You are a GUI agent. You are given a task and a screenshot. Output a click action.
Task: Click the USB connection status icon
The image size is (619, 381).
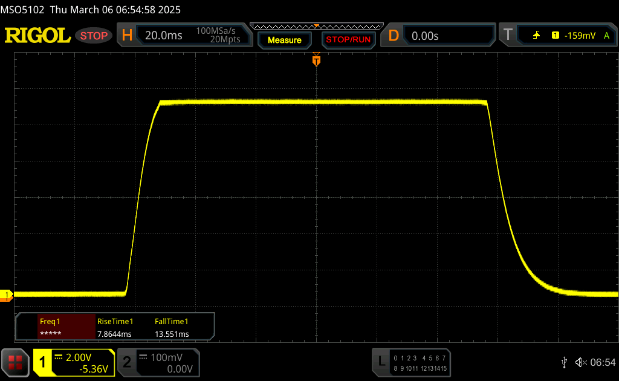coord(564,362)
